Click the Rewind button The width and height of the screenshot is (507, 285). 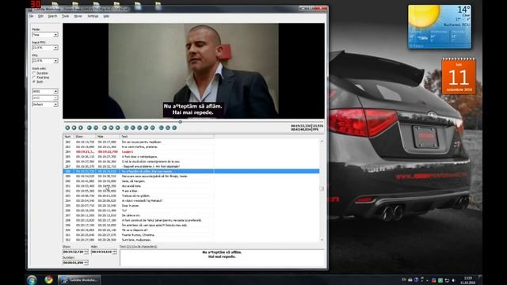(x=105, y=128)
